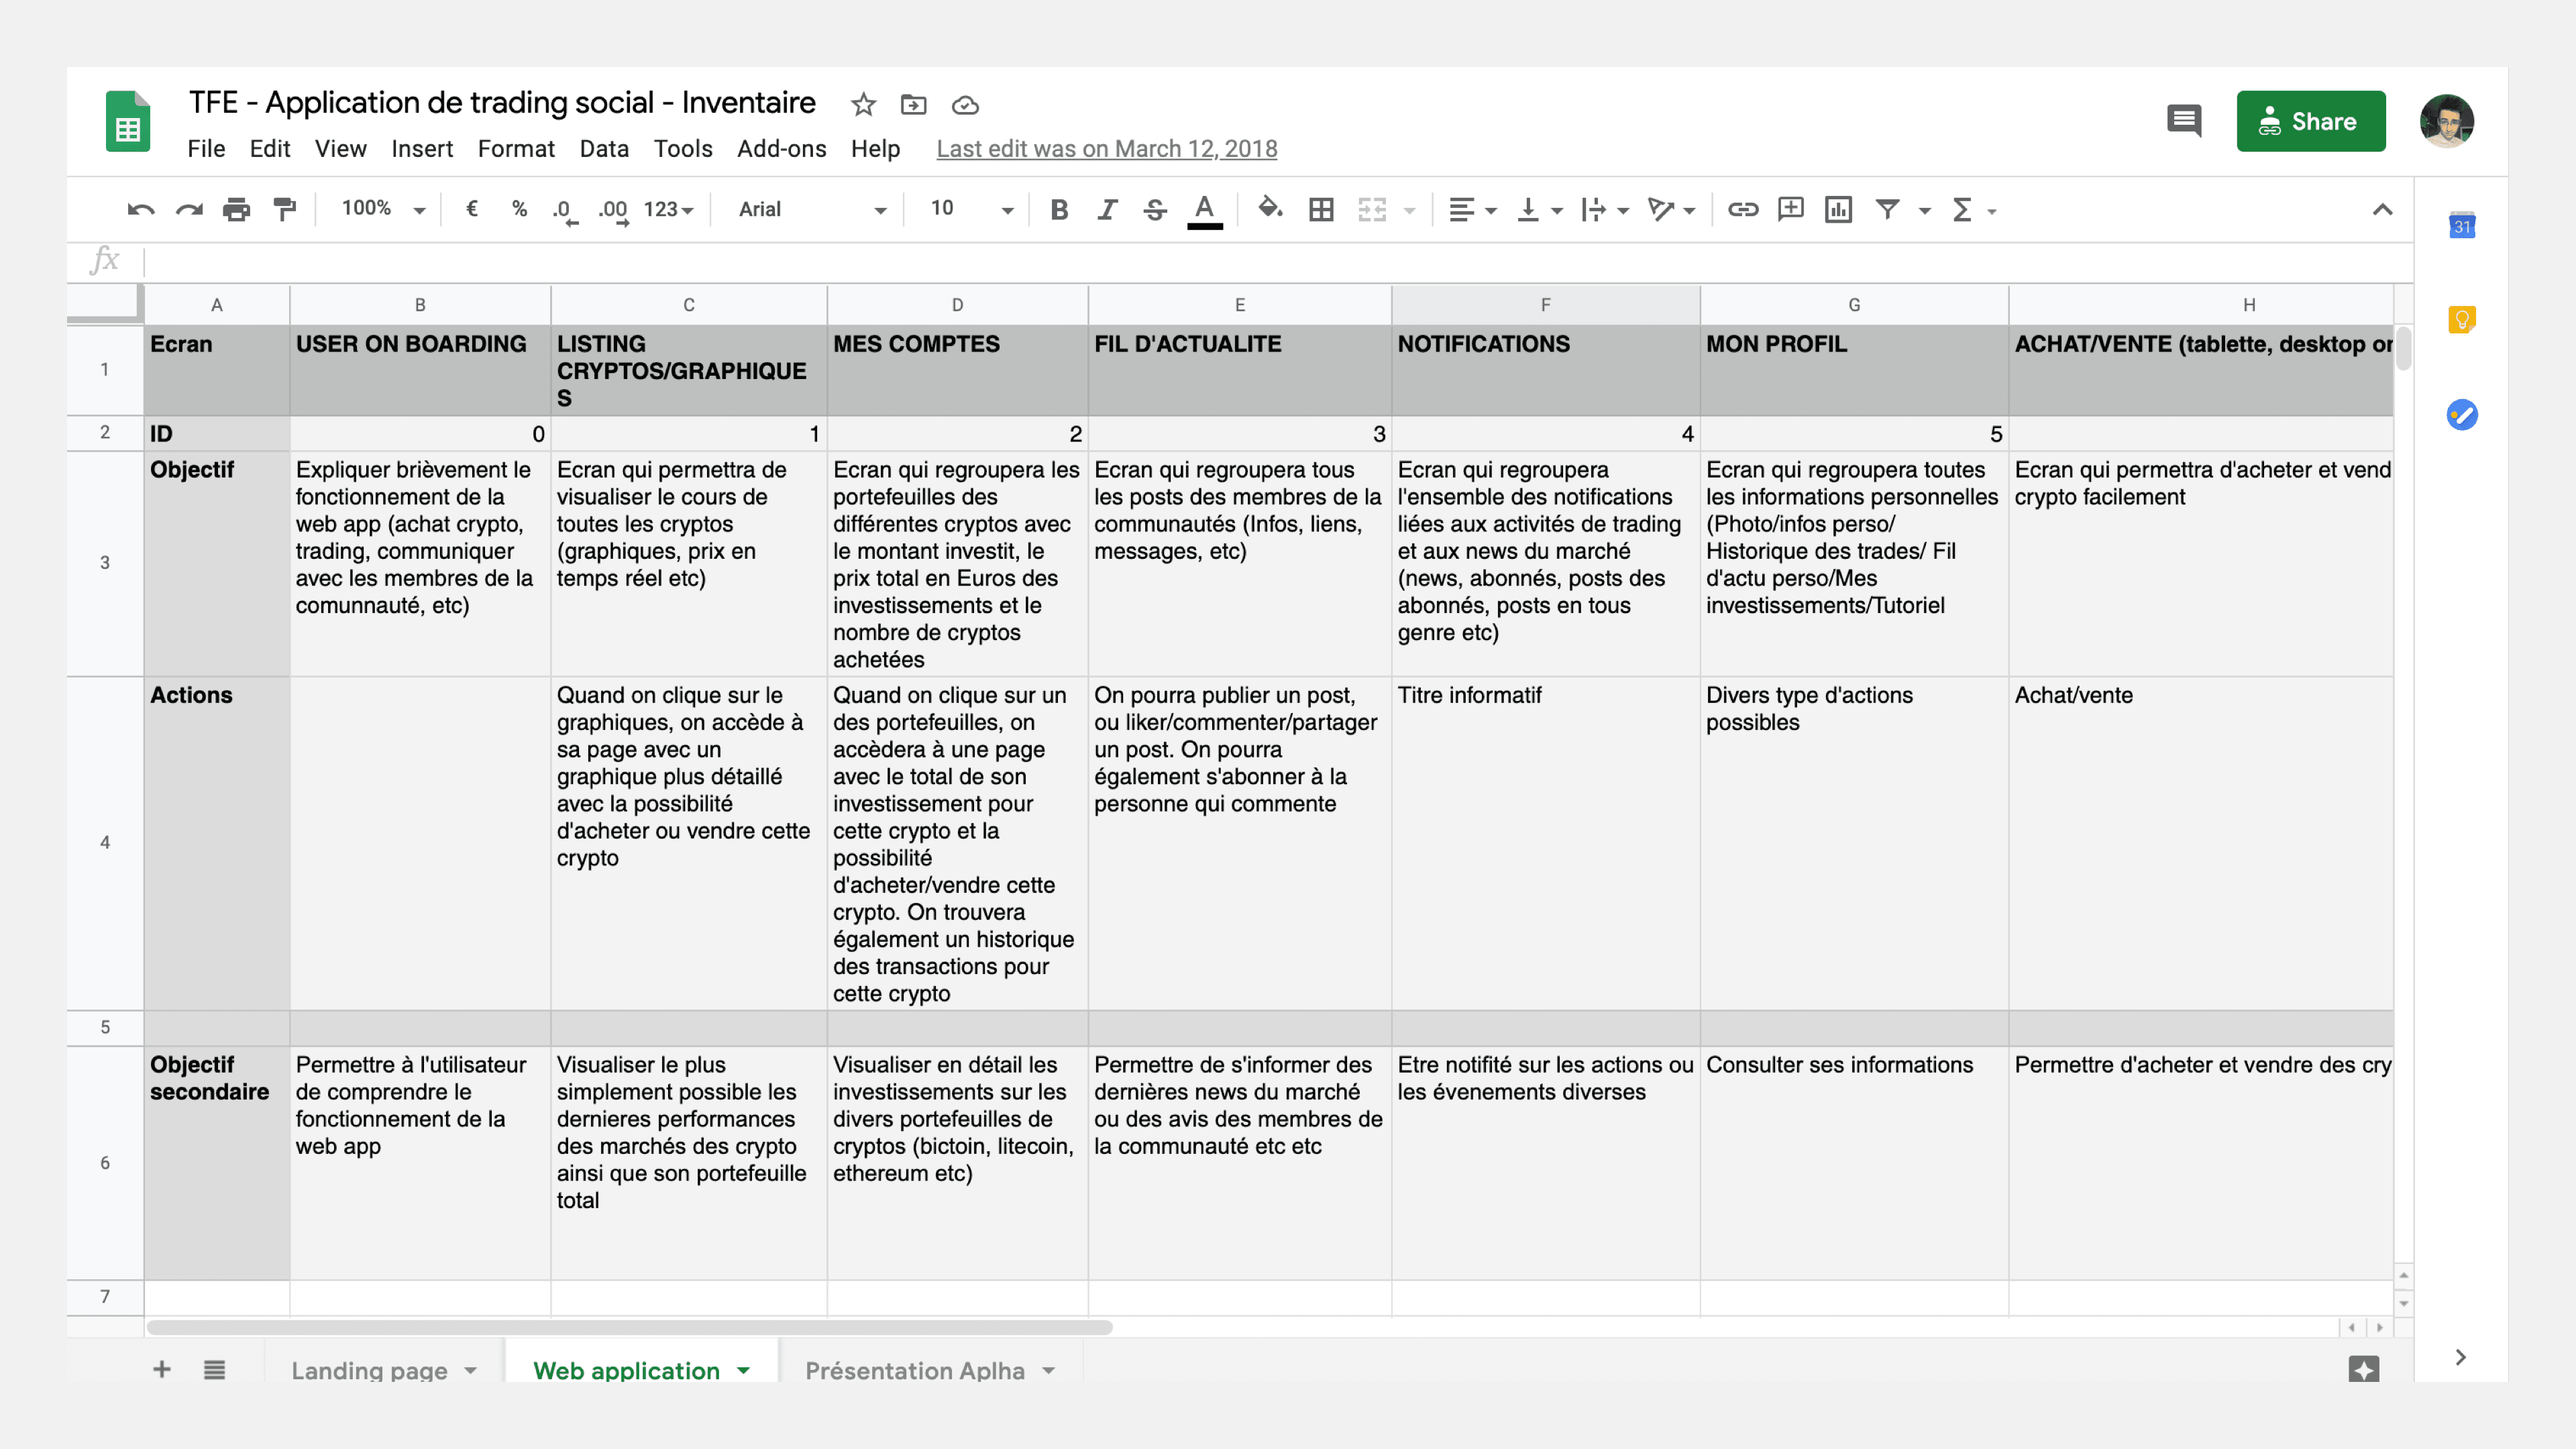Open the Arial font dropdown
The image size is (2576, 1449).
(x=811, y=209)
